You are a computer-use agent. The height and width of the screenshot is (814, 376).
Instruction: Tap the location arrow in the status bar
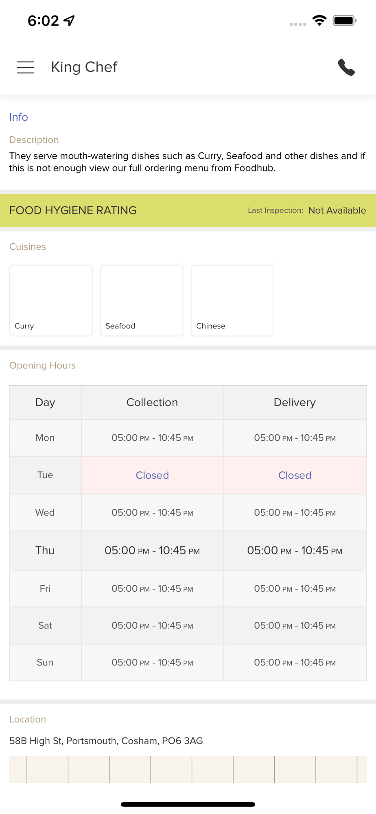[70, 20]
